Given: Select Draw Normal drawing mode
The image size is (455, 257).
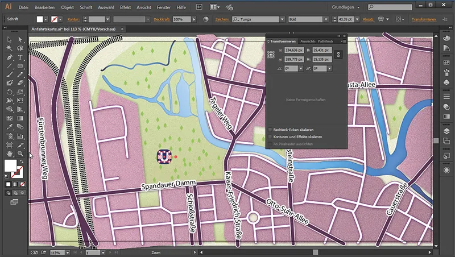Looking at the screenshot, I should point(8,193).
